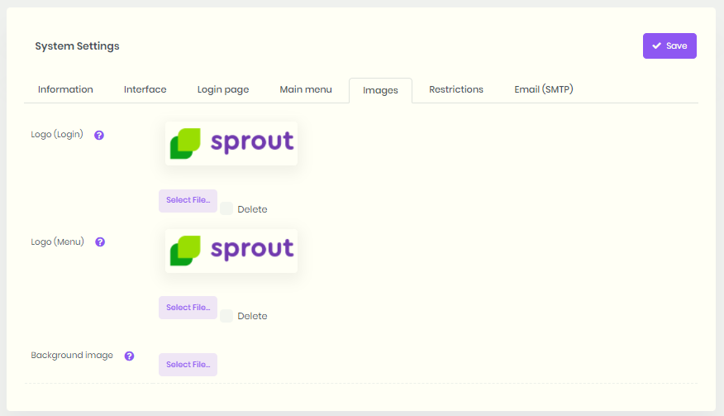Viewport: 724px width, 416px height.
Task: Click the help icon beside Logo (Menu)
Action: coord(100,241)
